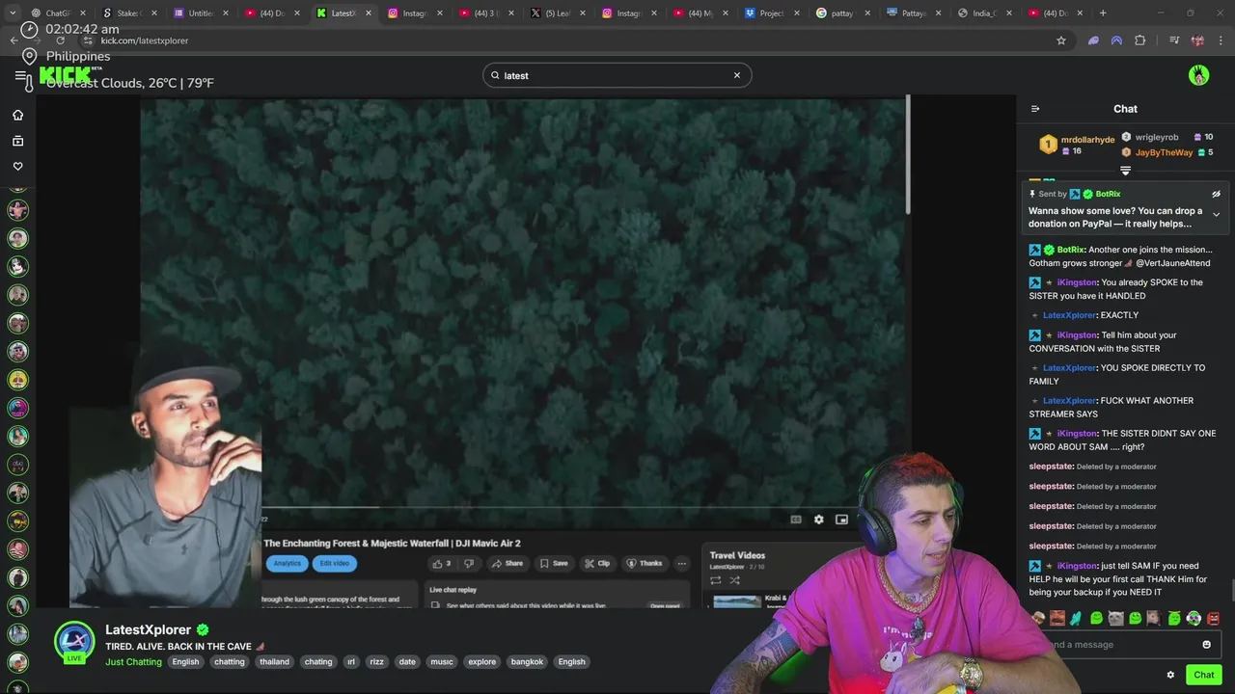Click the browser back arrow

[14, 40]
